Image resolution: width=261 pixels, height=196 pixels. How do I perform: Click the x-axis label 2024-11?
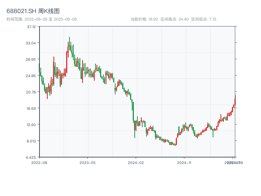point(184,163)
